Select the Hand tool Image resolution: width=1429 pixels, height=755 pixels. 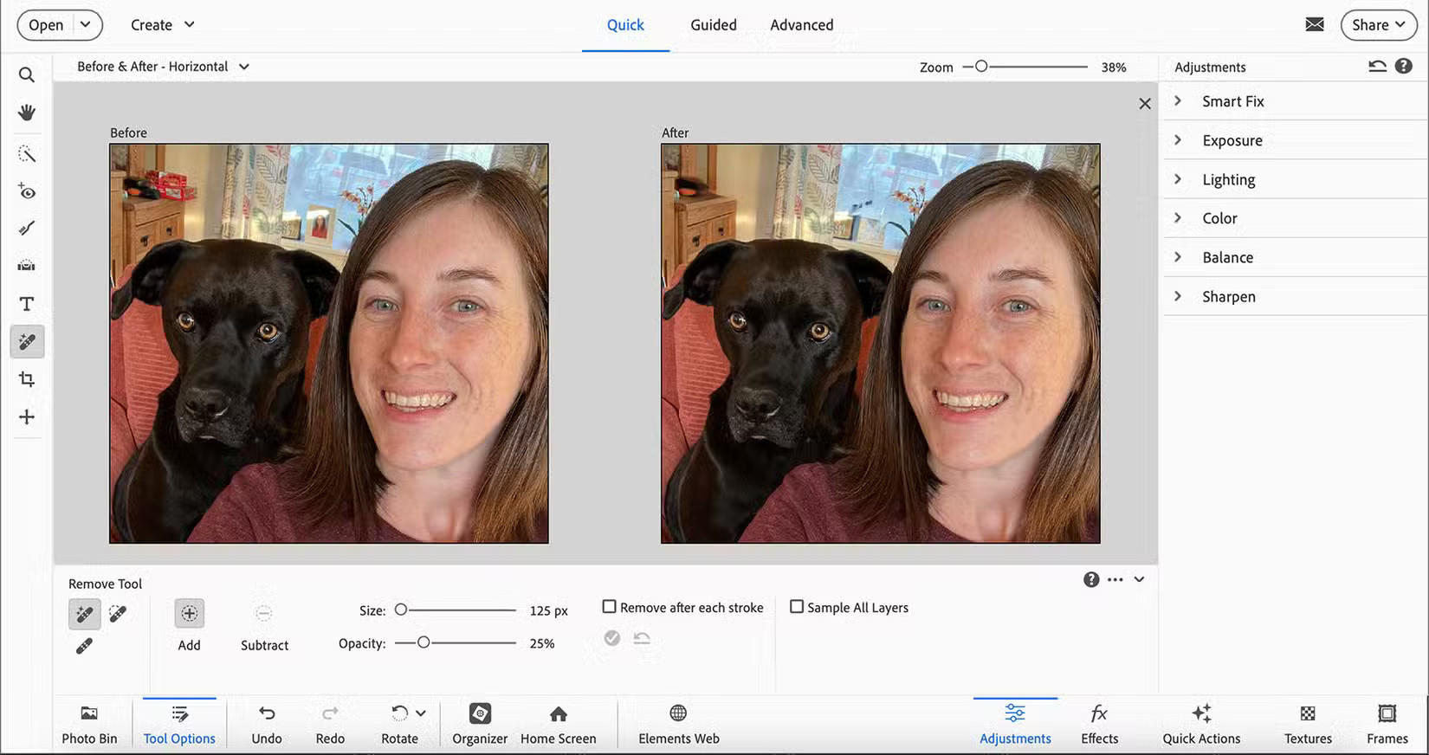click(27, 113)
